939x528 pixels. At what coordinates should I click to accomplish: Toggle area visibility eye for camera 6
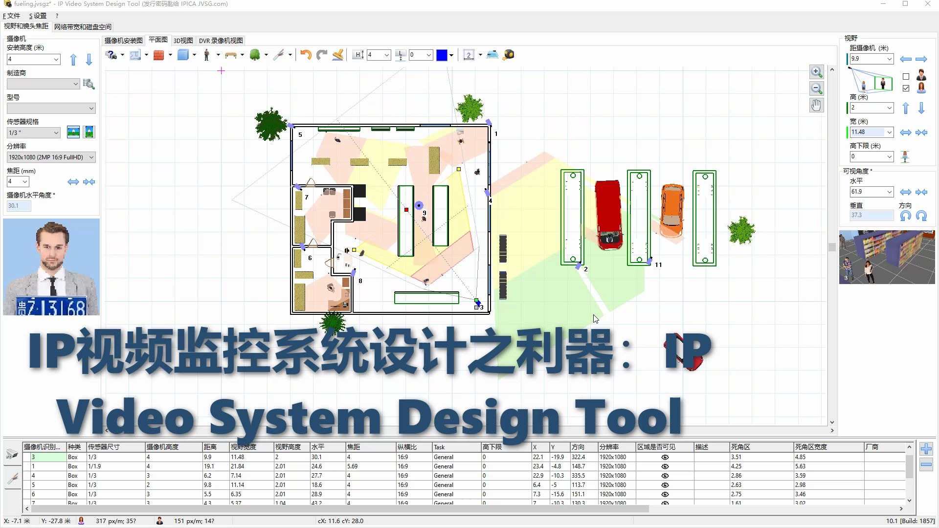tap(665, 494)
